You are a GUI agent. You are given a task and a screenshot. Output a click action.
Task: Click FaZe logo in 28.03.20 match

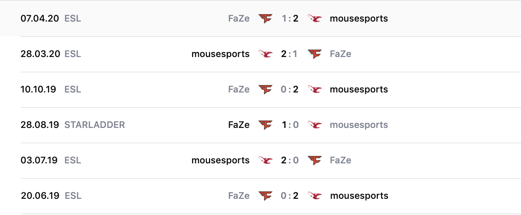(x=315, y=54)
